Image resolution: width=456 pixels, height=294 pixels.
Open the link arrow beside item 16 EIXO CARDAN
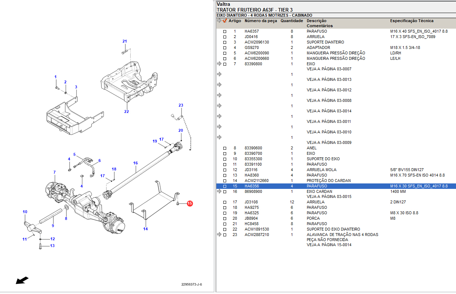[219, 191]
